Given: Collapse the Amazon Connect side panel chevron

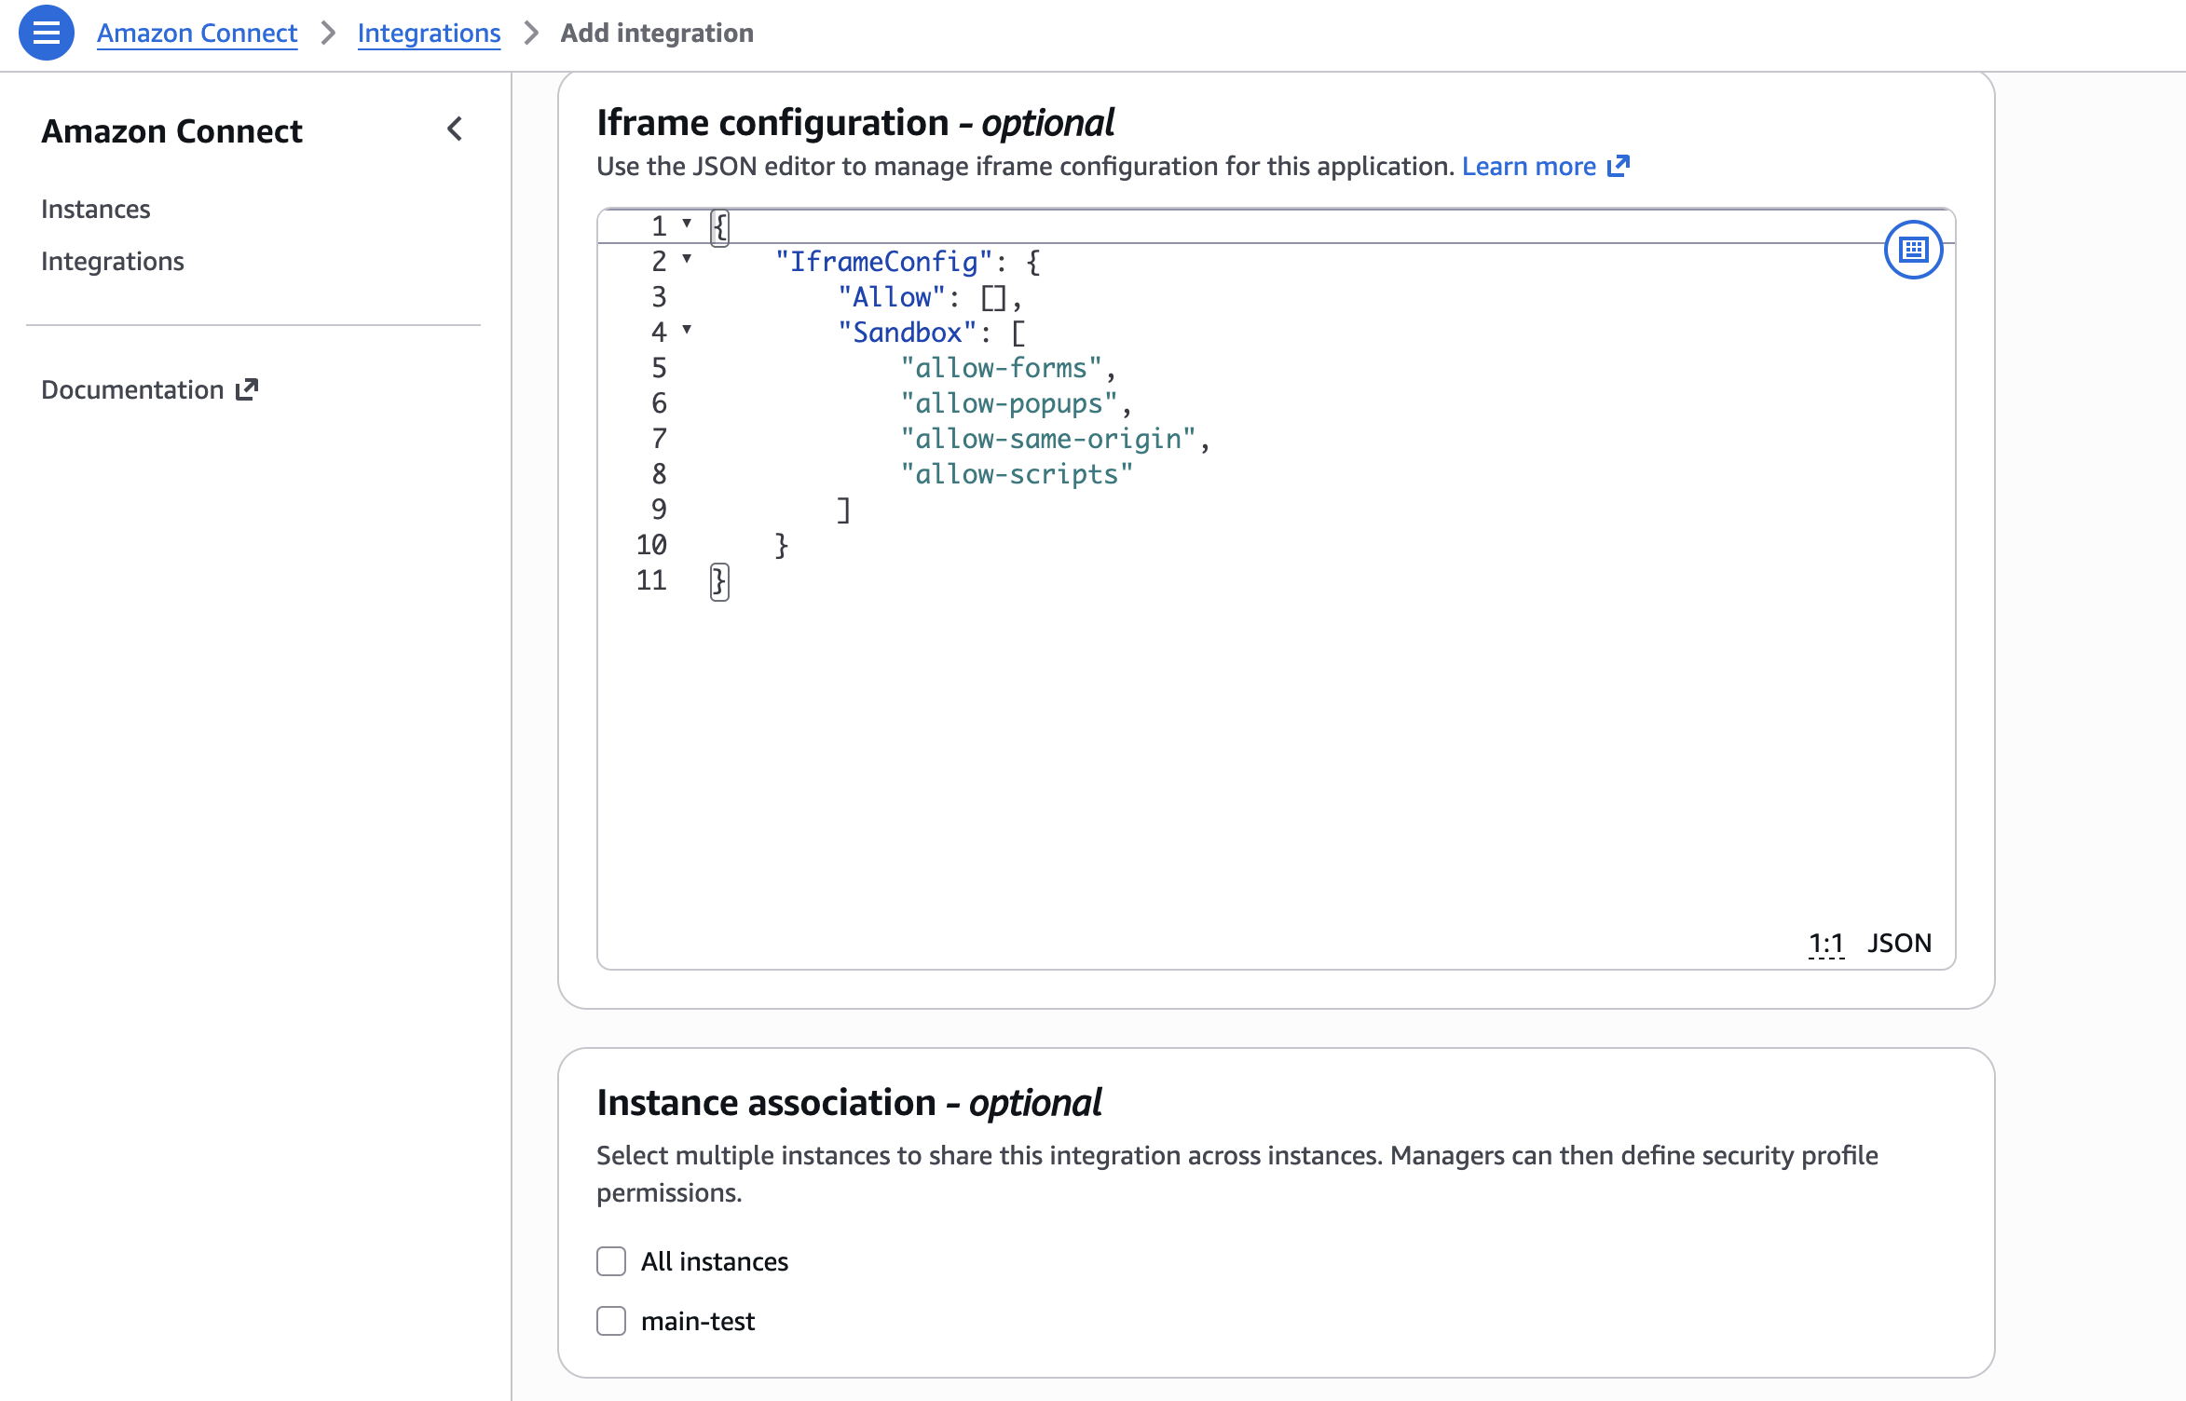Looking at the screenshot, I should 455,129.
